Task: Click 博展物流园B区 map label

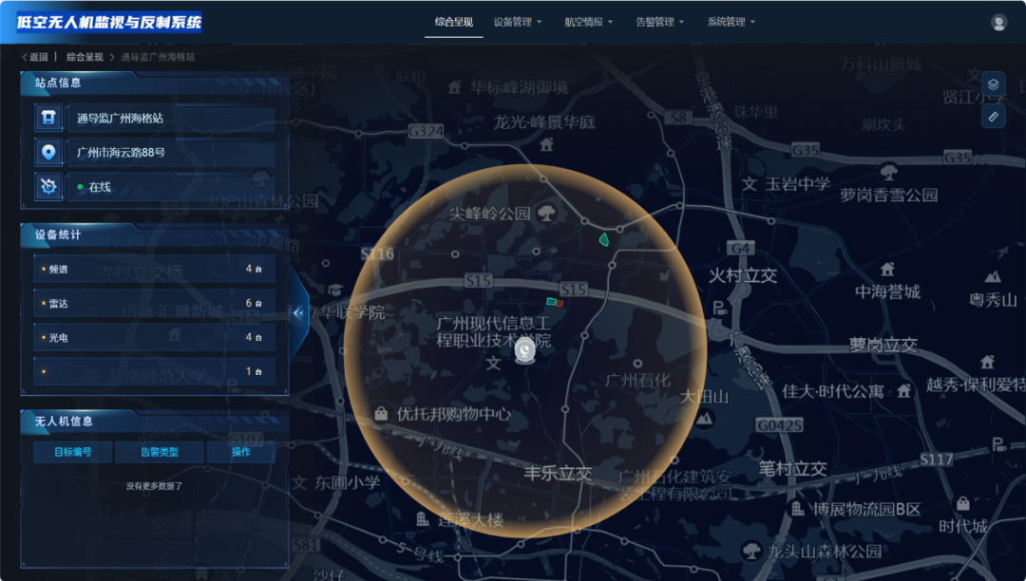Action: [x=866, y=509]
